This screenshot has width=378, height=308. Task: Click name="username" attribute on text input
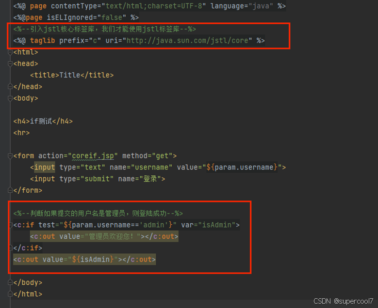141,167
